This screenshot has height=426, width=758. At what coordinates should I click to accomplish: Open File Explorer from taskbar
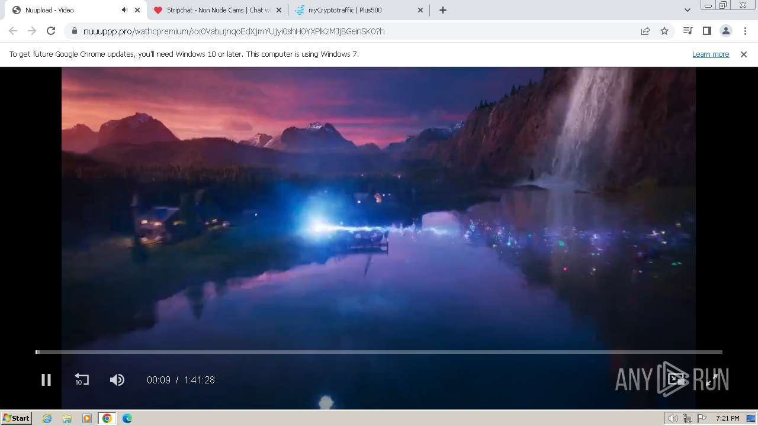click(x=67, y=418)
